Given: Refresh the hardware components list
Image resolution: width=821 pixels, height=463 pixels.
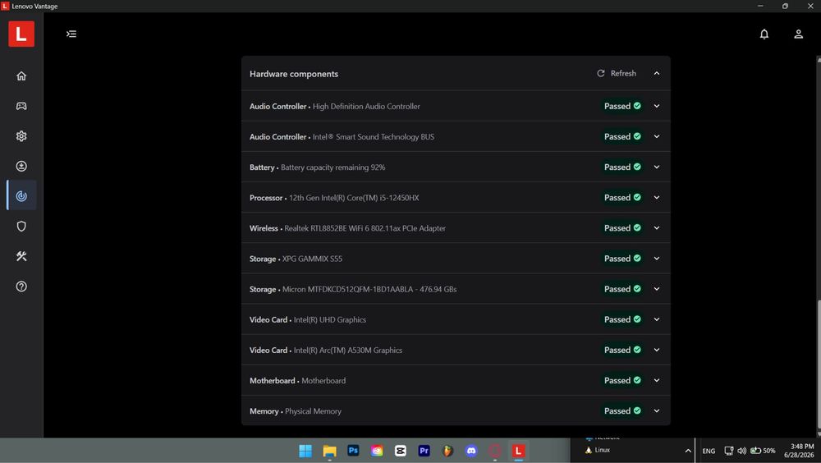Looking at the screenshot, I should pyautogui.click(x=617, y=73).
